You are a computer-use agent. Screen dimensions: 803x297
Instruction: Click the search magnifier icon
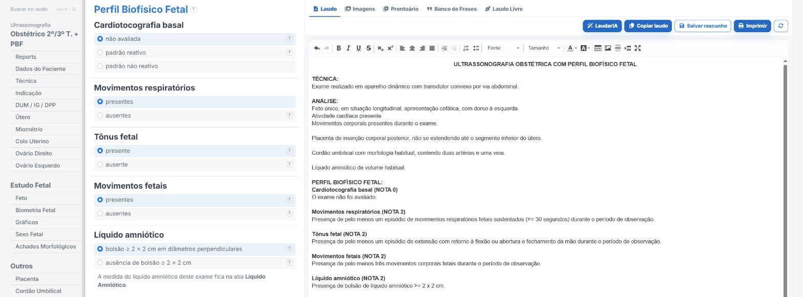click(x=74, y=9)
